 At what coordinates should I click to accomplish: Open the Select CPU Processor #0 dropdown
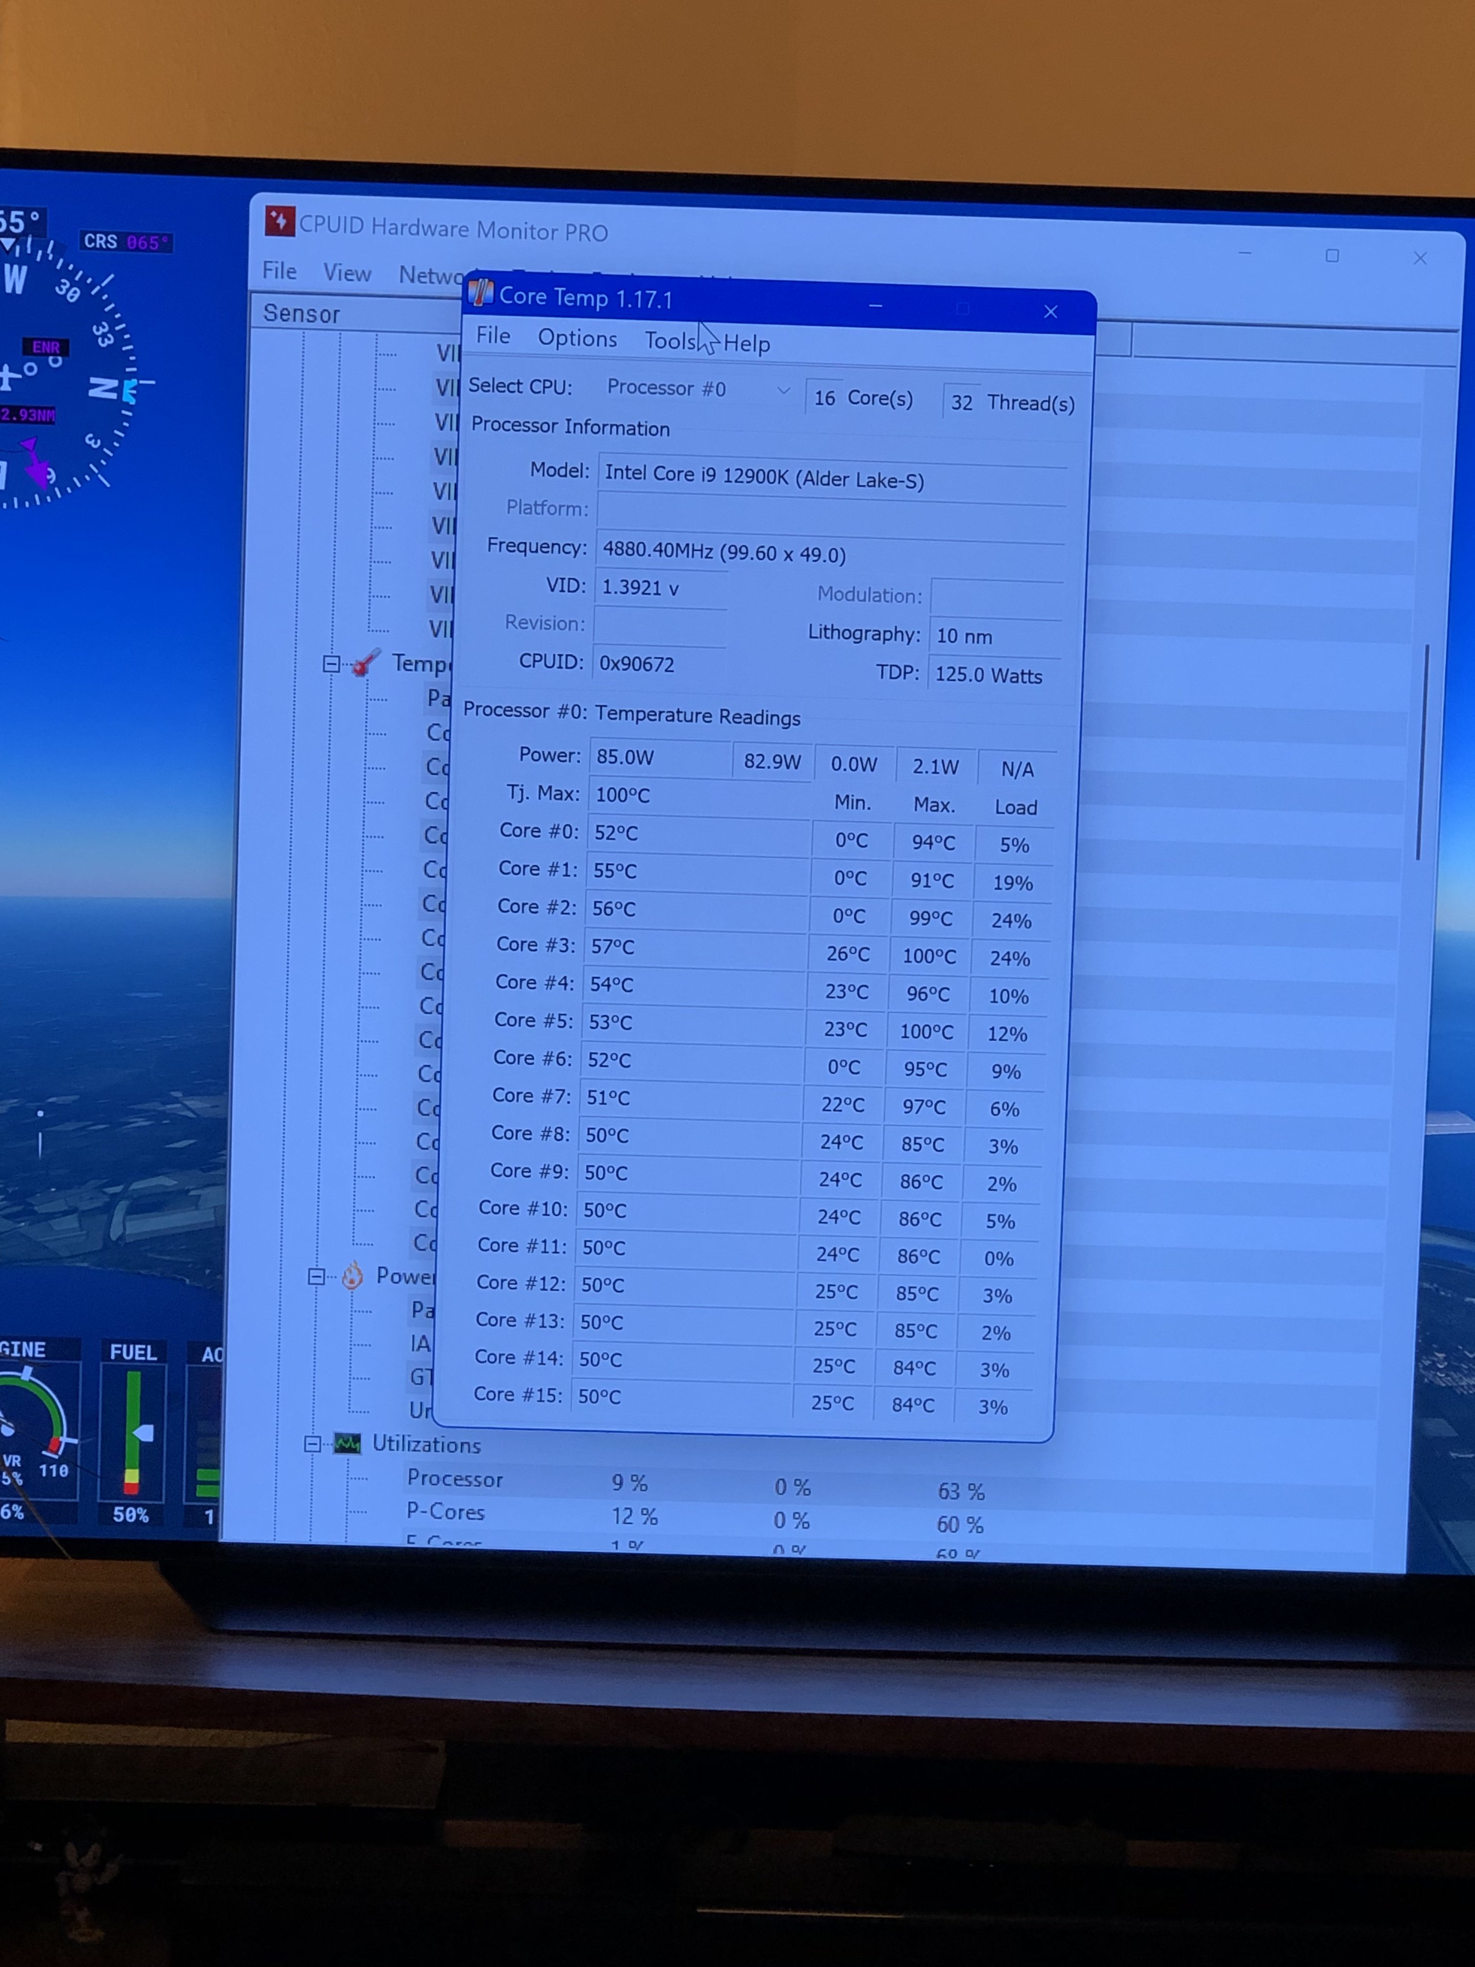pyautogui.click(x=699, y=389)
